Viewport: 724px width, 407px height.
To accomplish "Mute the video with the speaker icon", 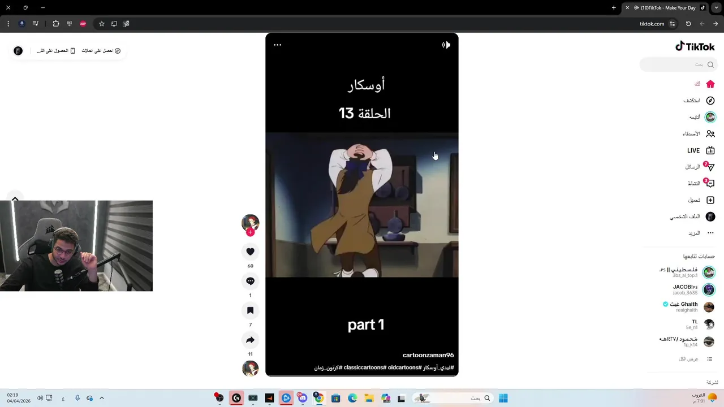I will pos(446,45).
